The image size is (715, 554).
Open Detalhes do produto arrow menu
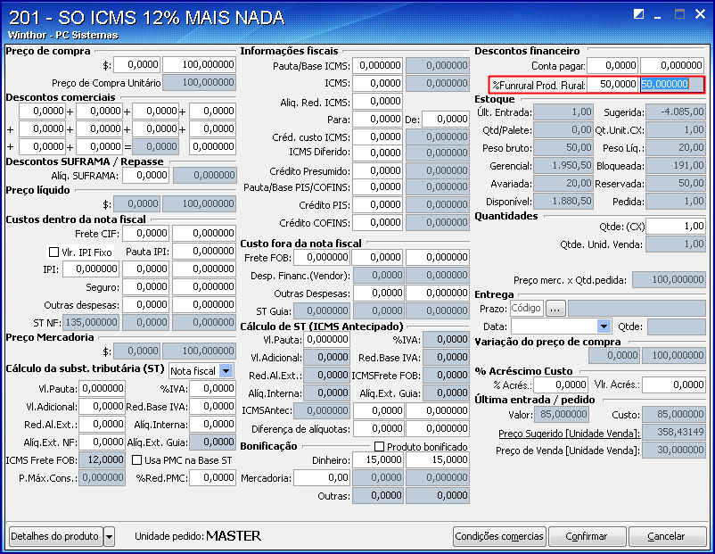pyautogui.click(x=109, y=536)
